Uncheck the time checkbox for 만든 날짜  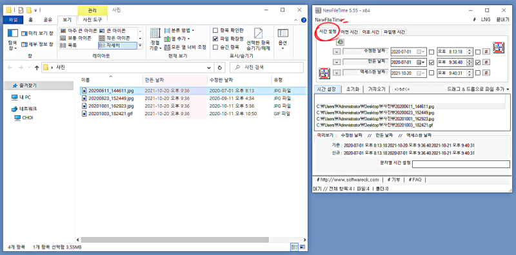point(478,62)
